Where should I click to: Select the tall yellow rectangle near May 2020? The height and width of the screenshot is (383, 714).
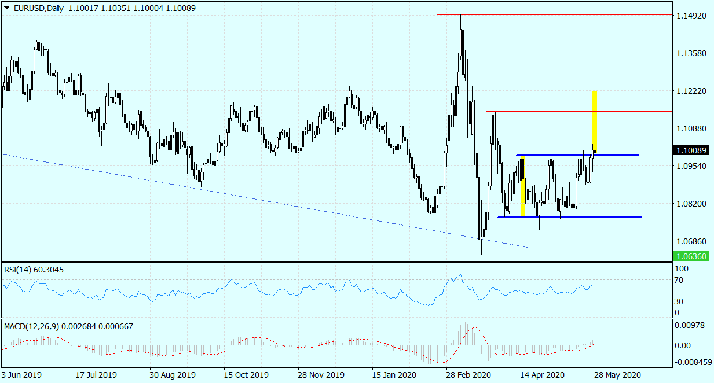click(595, 122)
